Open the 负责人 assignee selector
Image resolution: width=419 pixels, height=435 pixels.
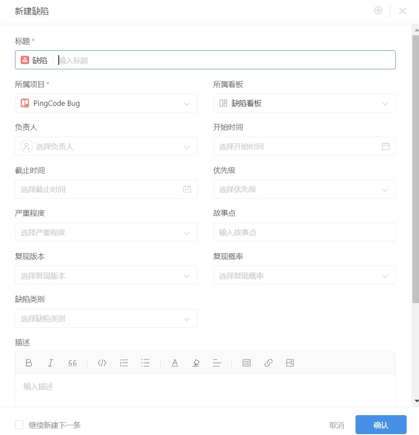point(106,146)
